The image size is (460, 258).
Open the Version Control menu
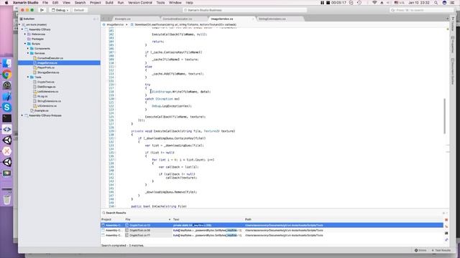click(x=140, y=3)
